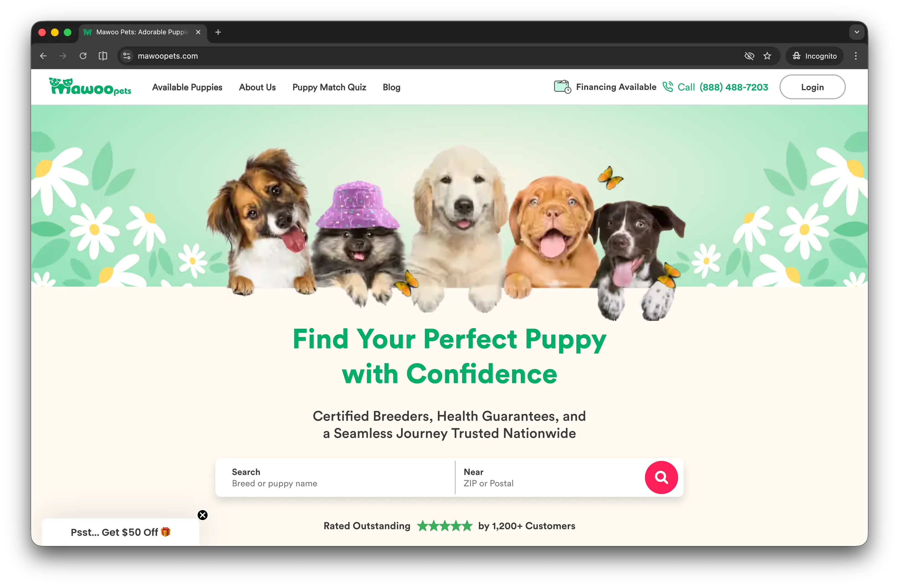View site information in address bar
The height and width of the screenshot is (587, 899).
pyautogui.click(x=127, y=56)
